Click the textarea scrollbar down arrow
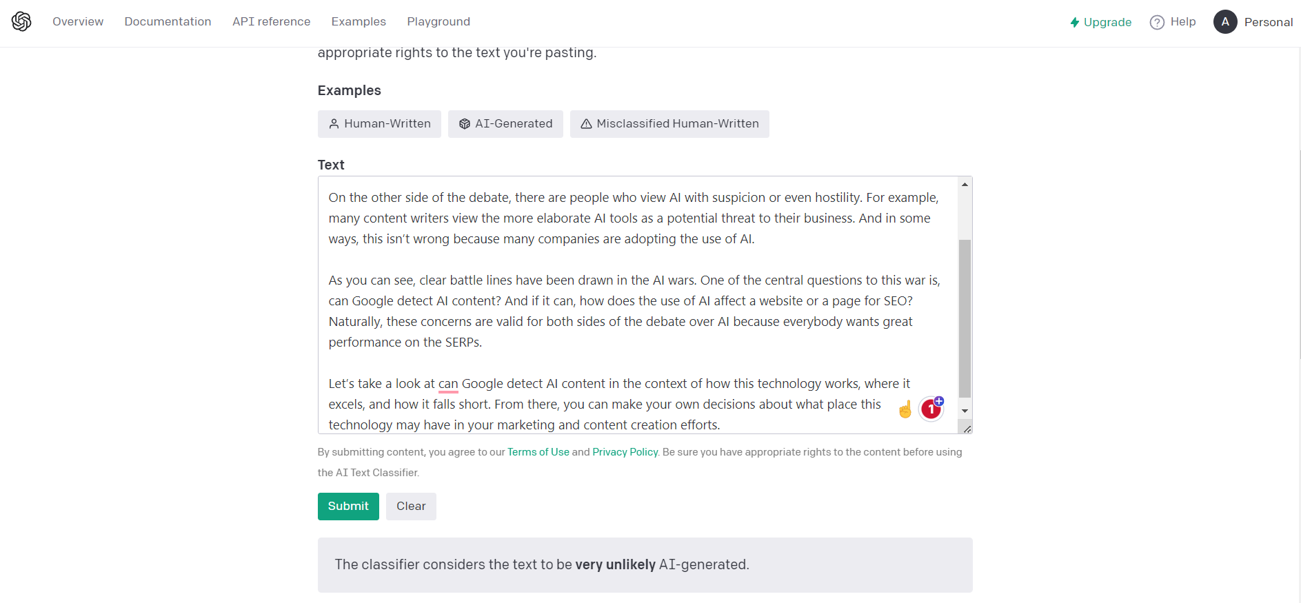The image size is (1301, 603). click(965, 410)
